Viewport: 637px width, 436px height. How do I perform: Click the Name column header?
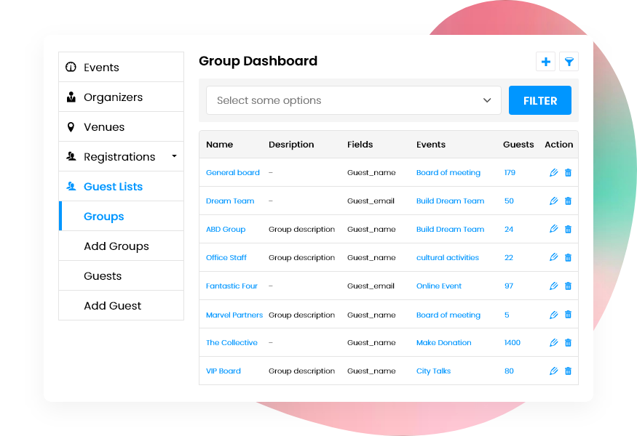tap(219, 144)
